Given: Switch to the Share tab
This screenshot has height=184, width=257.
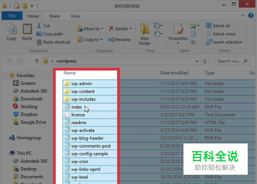Looking at the screenshot, I should [55, 16].
